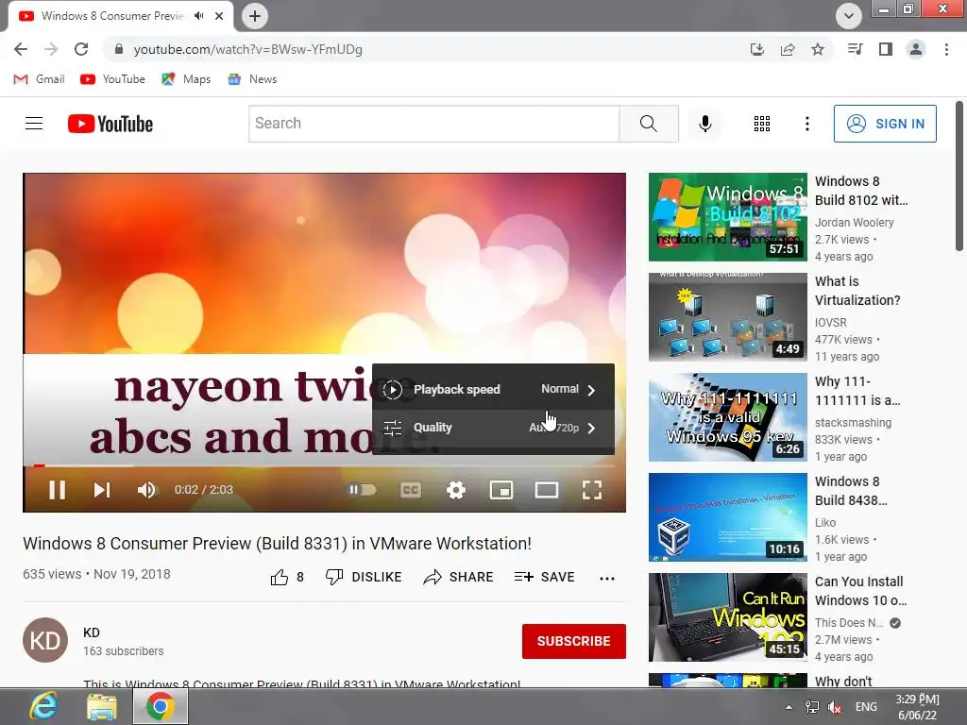
Task: Open the Playback speed submenu
Action: 493,389
